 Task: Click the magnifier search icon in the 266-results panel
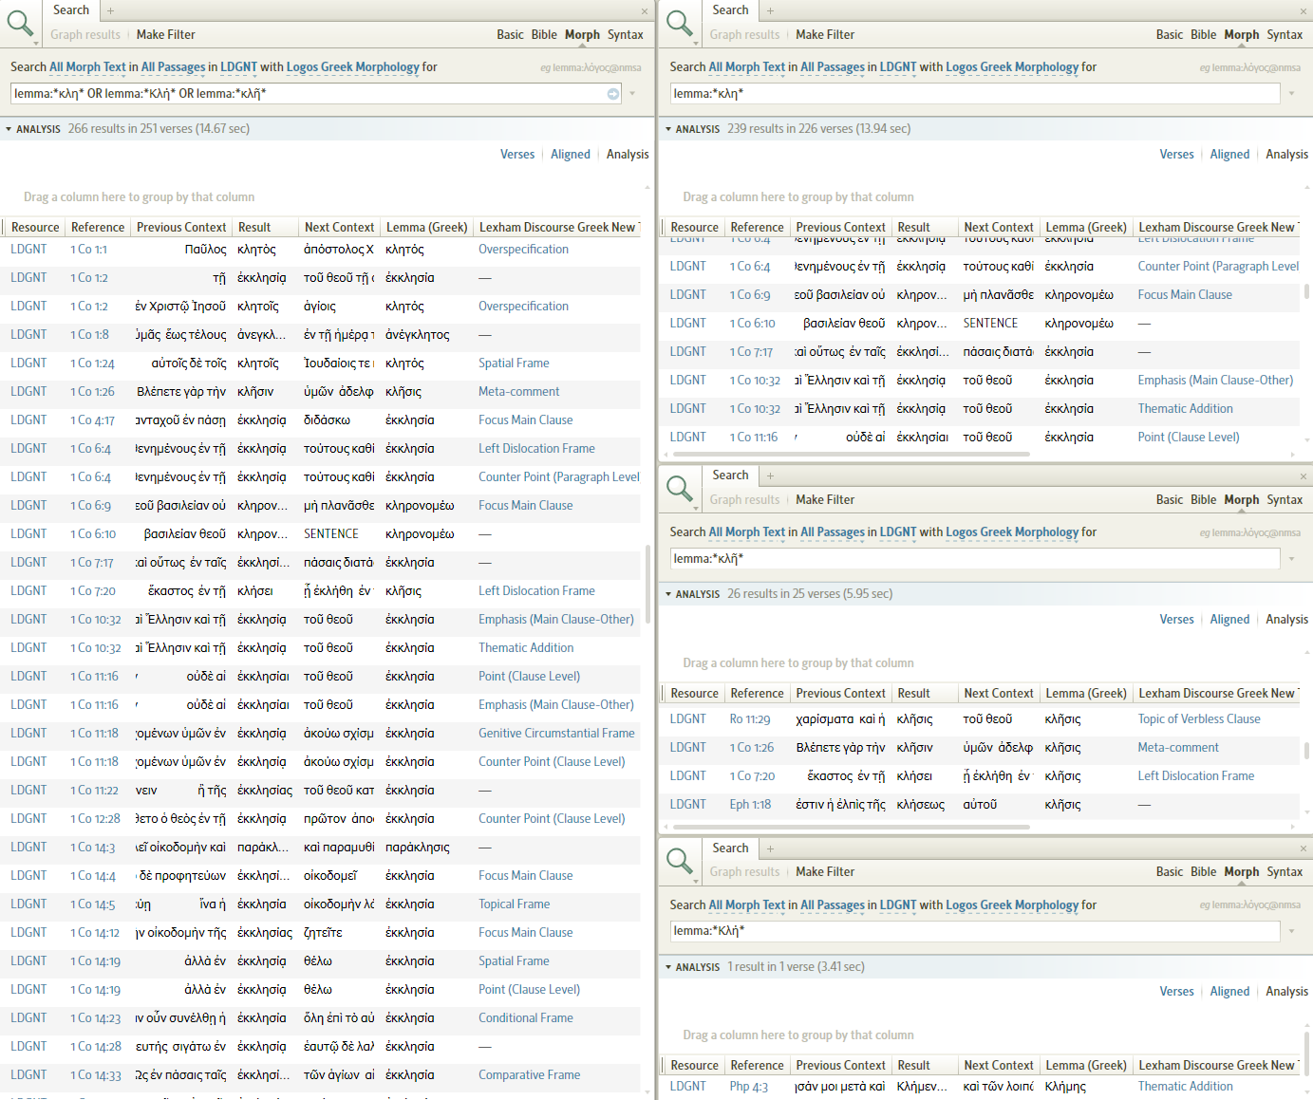(x=20, y=22)
